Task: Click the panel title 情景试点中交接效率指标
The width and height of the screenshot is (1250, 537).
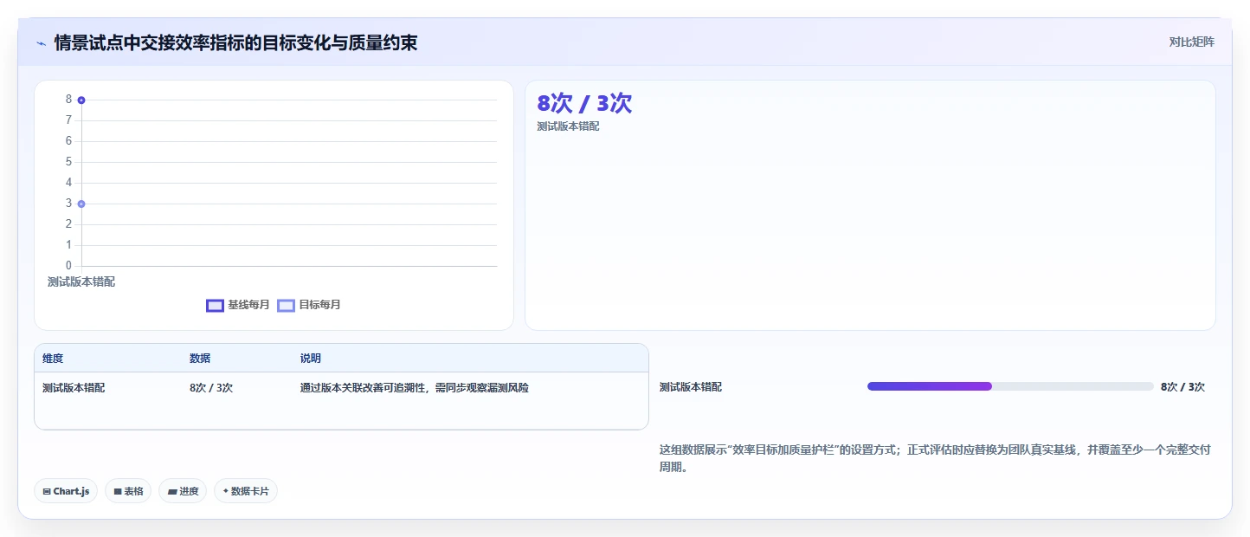Action: click(235, 42)
